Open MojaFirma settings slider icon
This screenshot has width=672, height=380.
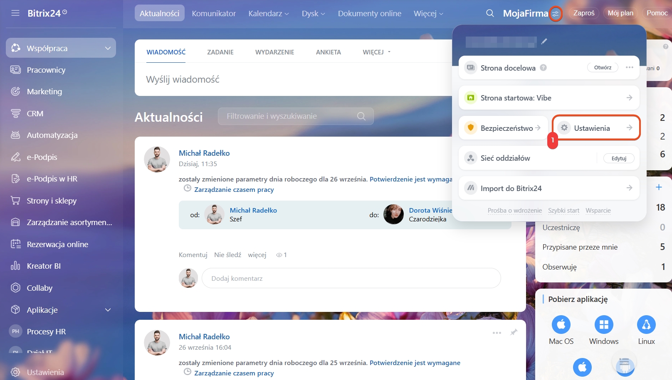(x=556, y=14)
